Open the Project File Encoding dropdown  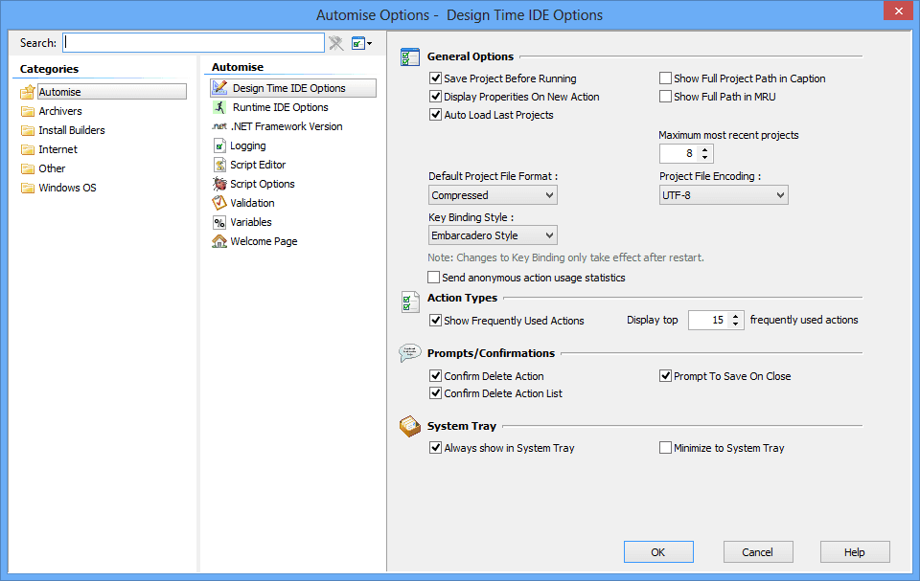click(x=724, y=195)
